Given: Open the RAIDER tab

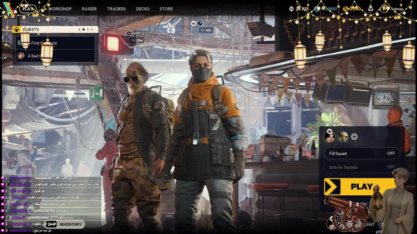Looking at the screenshot, I should (x=89, y=9).
